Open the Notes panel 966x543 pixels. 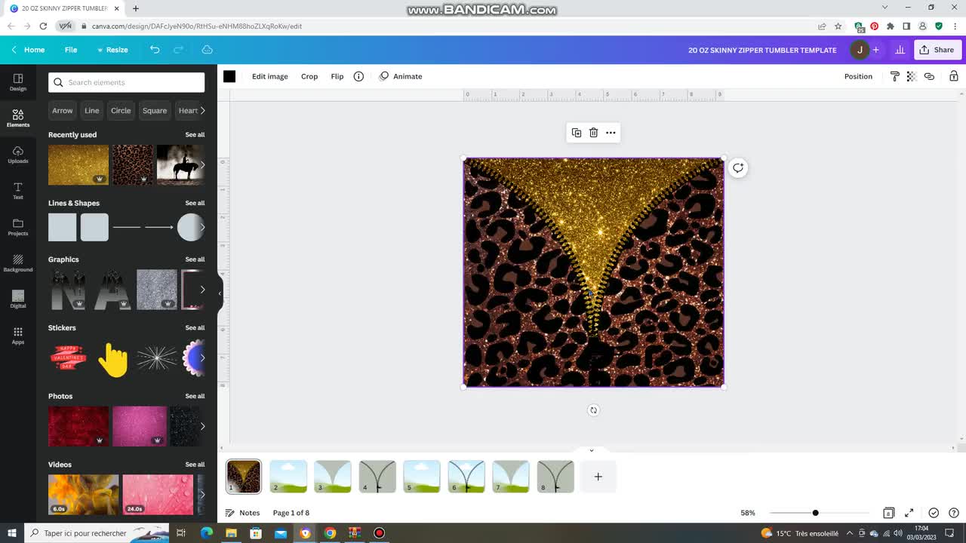coord(242,513)
